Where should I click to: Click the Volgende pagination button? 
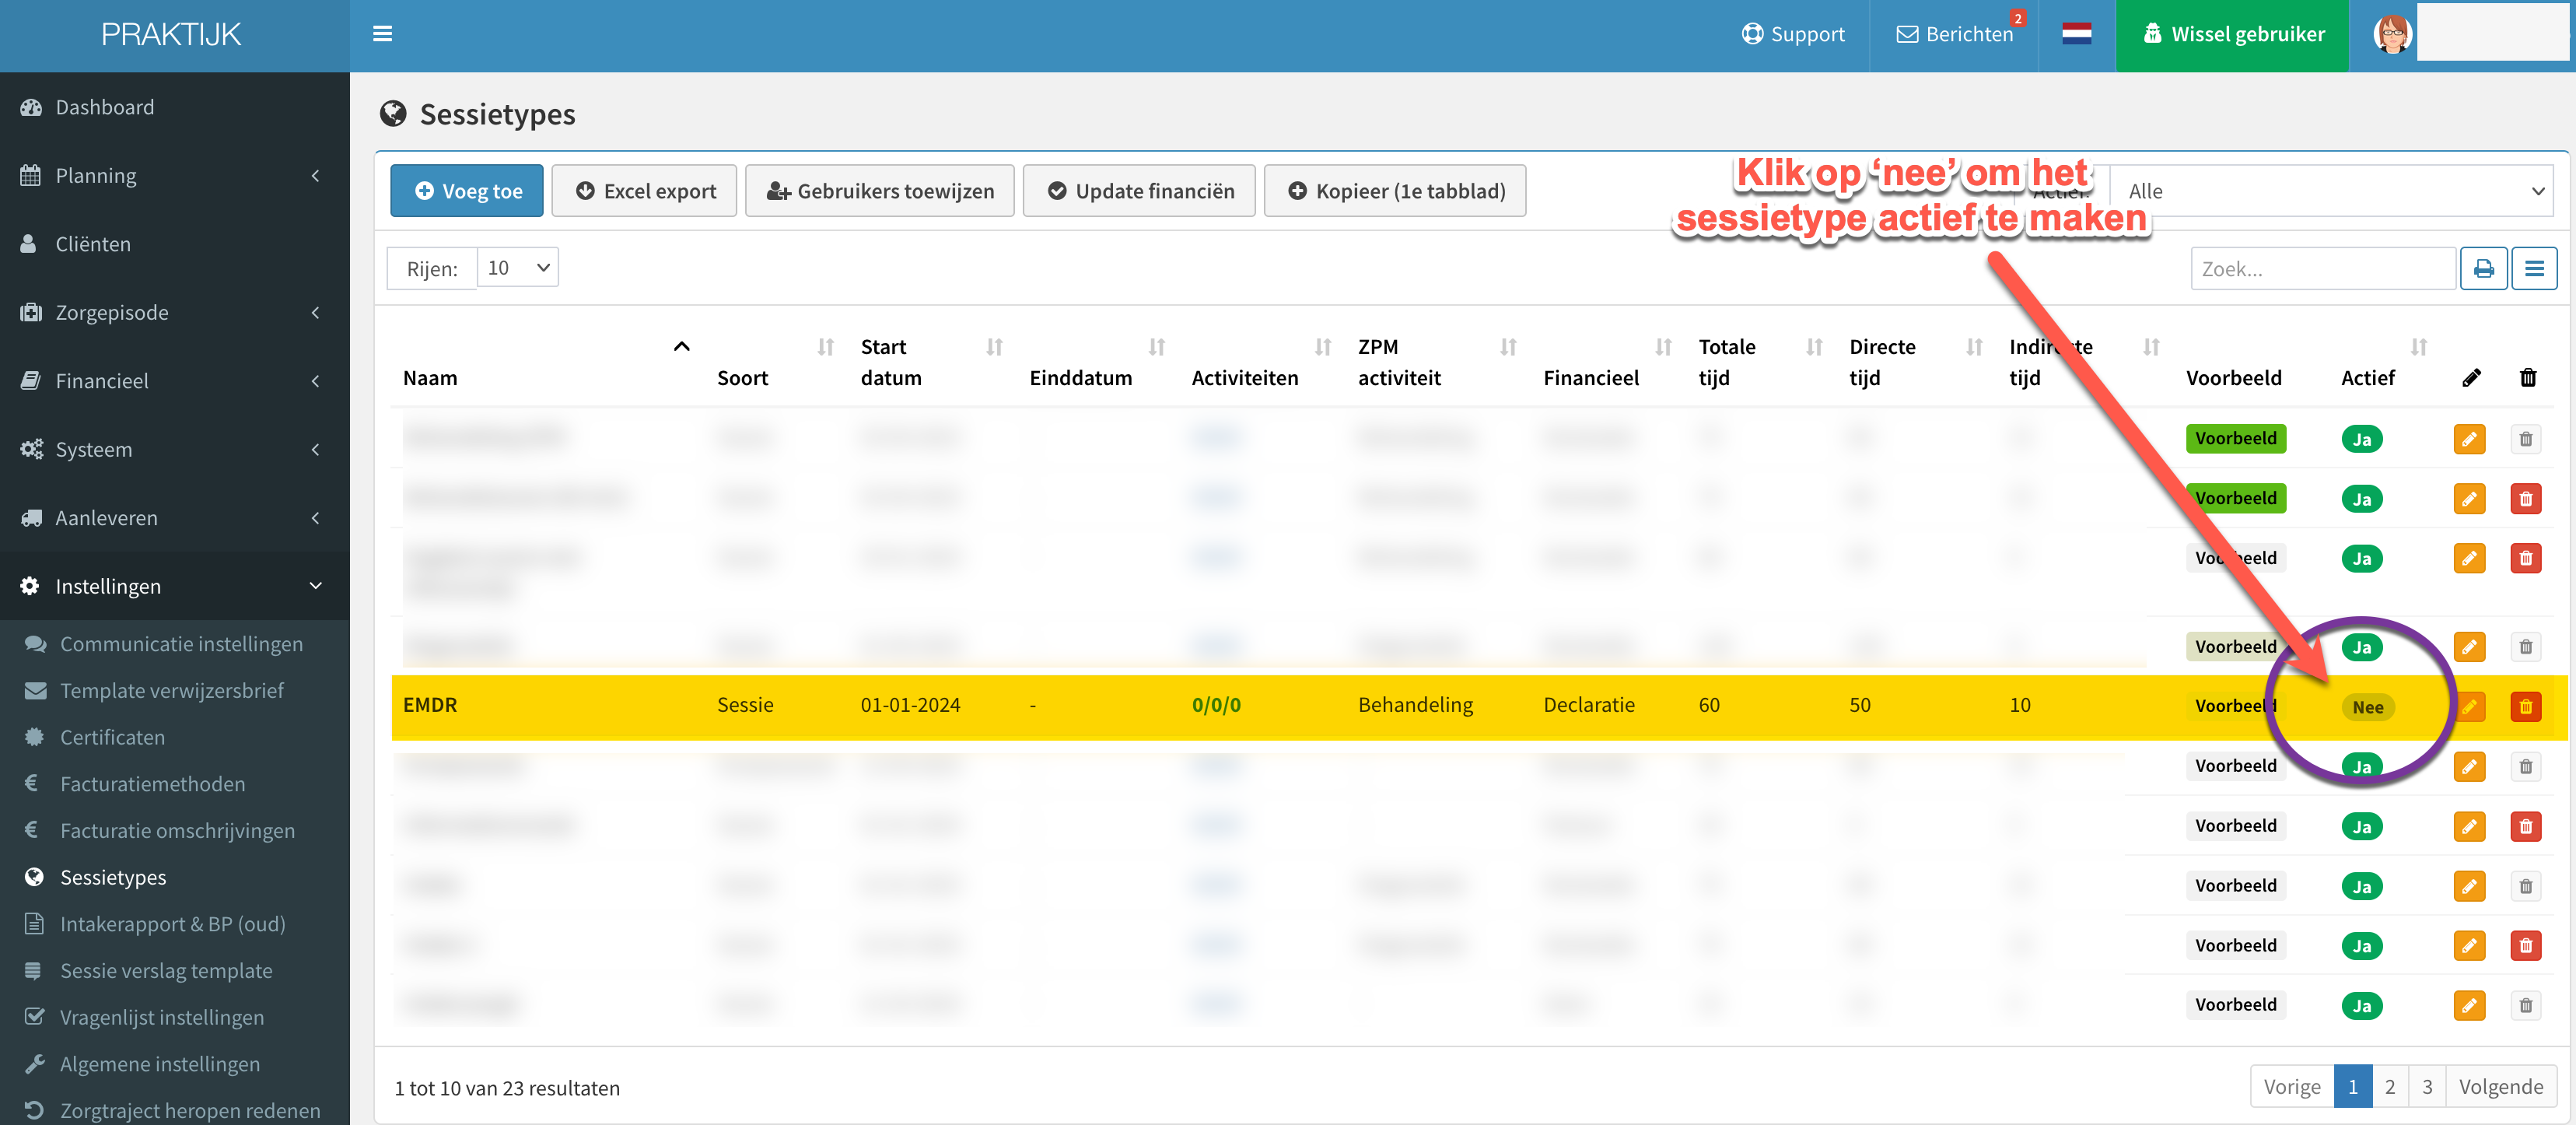(x=2500, y=1087)
